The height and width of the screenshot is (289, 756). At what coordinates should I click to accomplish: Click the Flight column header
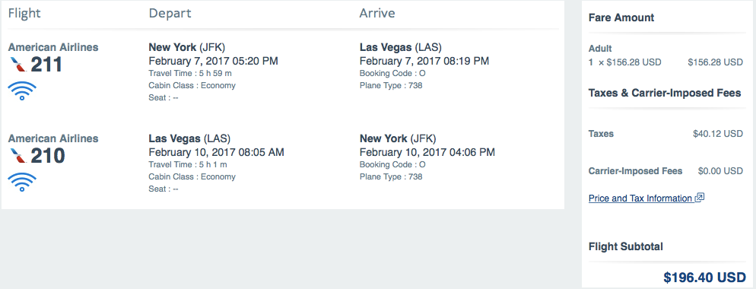pos(24,13)
